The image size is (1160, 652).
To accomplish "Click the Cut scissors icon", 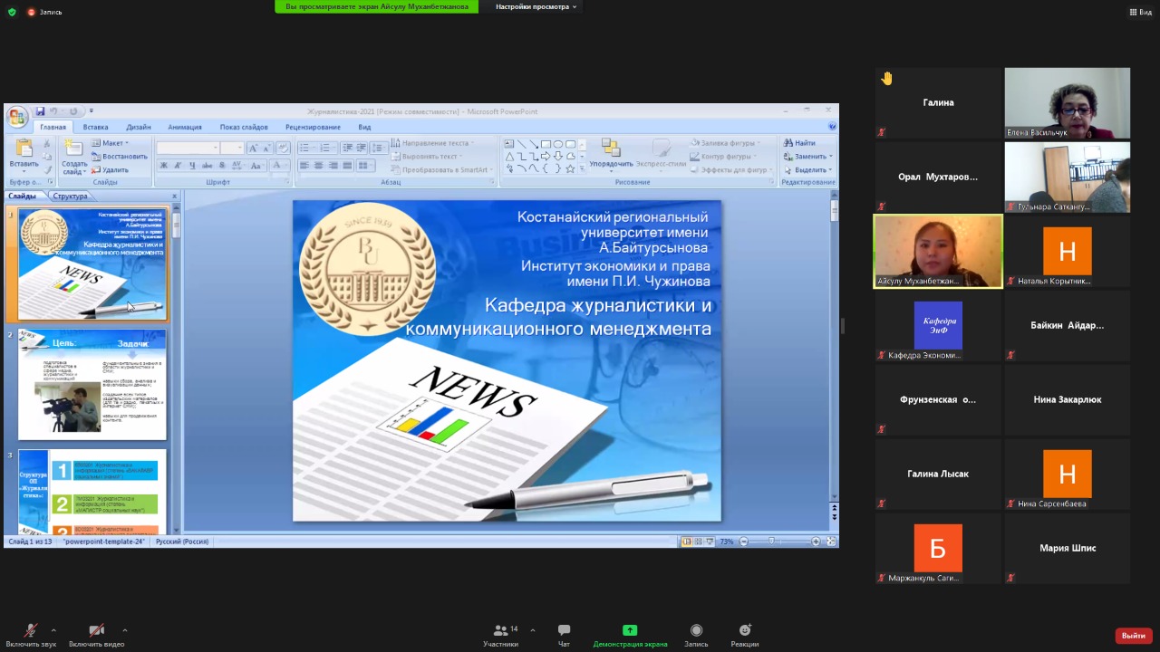I will click(x=48, y=145).
